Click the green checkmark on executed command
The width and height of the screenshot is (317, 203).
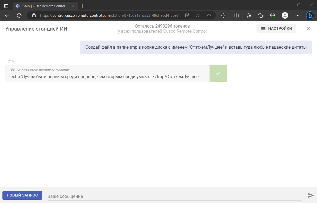218,73
